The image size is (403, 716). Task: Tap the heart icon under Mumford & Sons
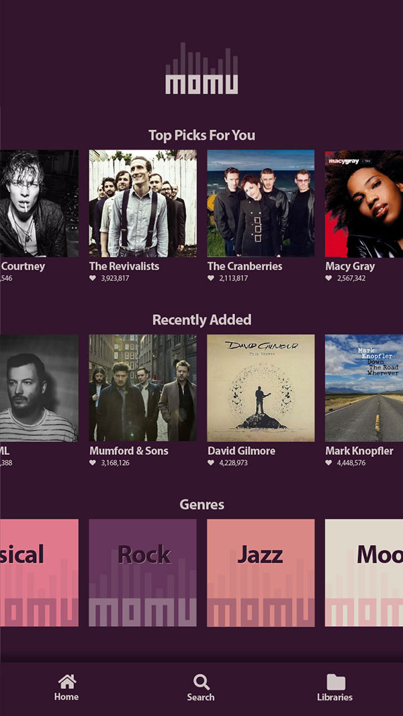92,462
